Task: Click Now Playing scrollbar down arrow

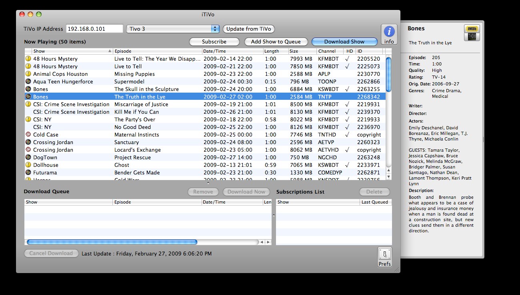Action: pyautogui.click(x=388, y=176)
